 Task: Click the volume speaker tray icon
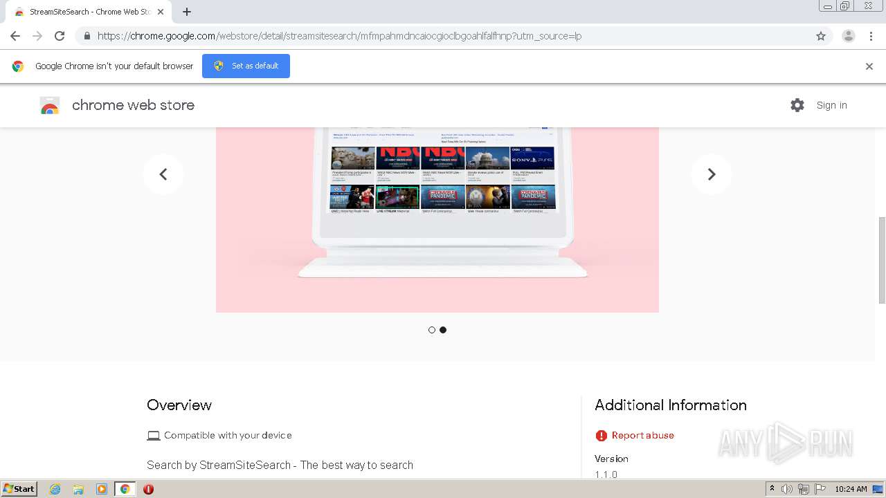click(787, 489)
